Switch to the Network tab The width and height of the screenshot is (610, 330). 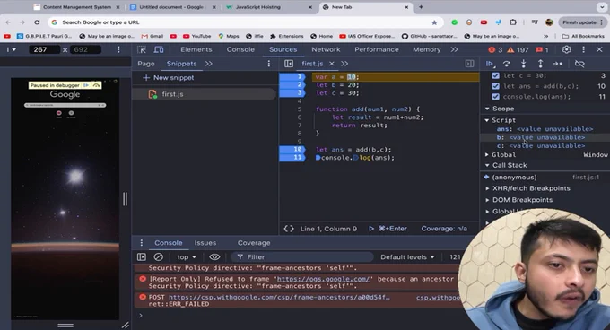(326, 49)
